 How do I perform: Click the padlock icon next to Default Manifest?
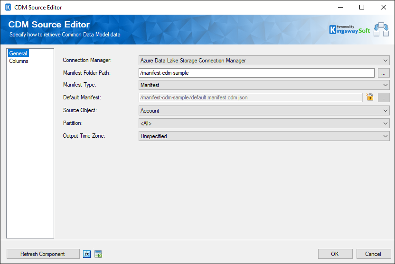370,97
